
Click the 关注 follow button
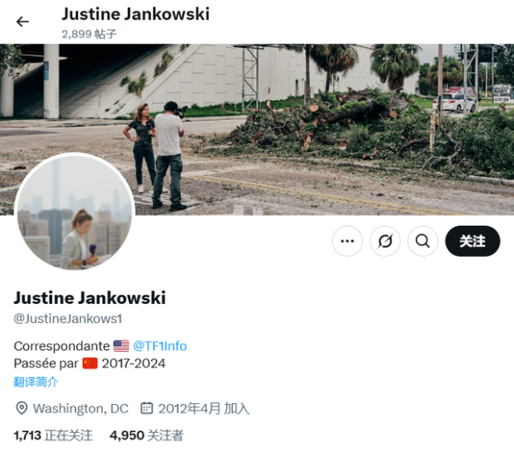473,241
